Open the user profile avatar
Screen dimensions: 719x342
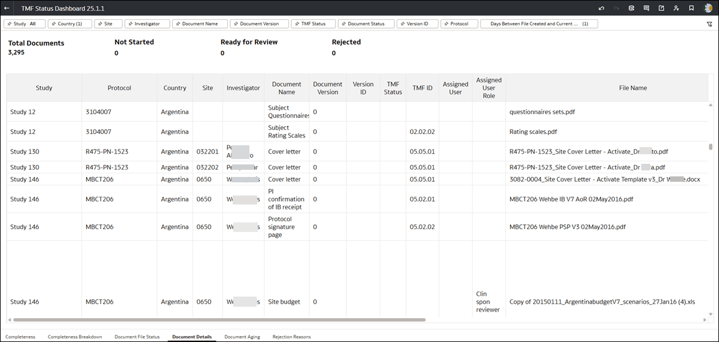tap(708, 8)
